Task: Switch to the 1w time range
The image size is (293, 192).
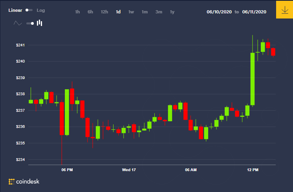Action: click(x=131, y=12)
